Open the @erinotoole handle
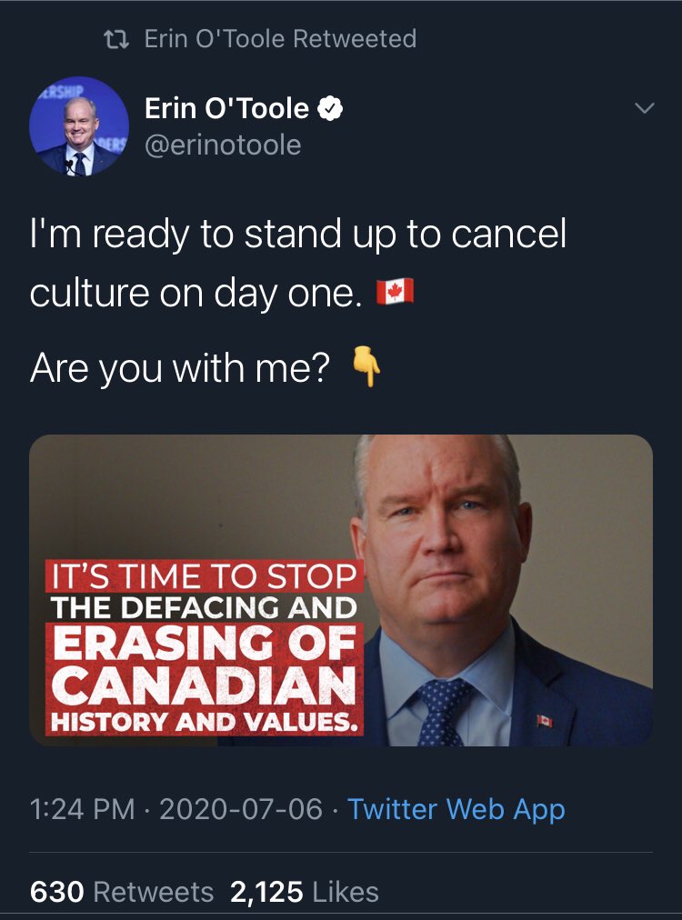 click(x=223, y=145)
